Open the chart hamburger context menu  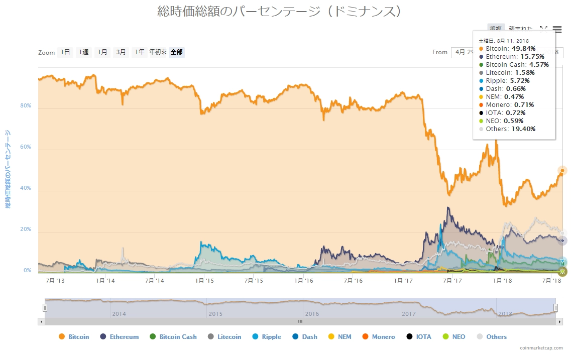(x=557, y=30)
